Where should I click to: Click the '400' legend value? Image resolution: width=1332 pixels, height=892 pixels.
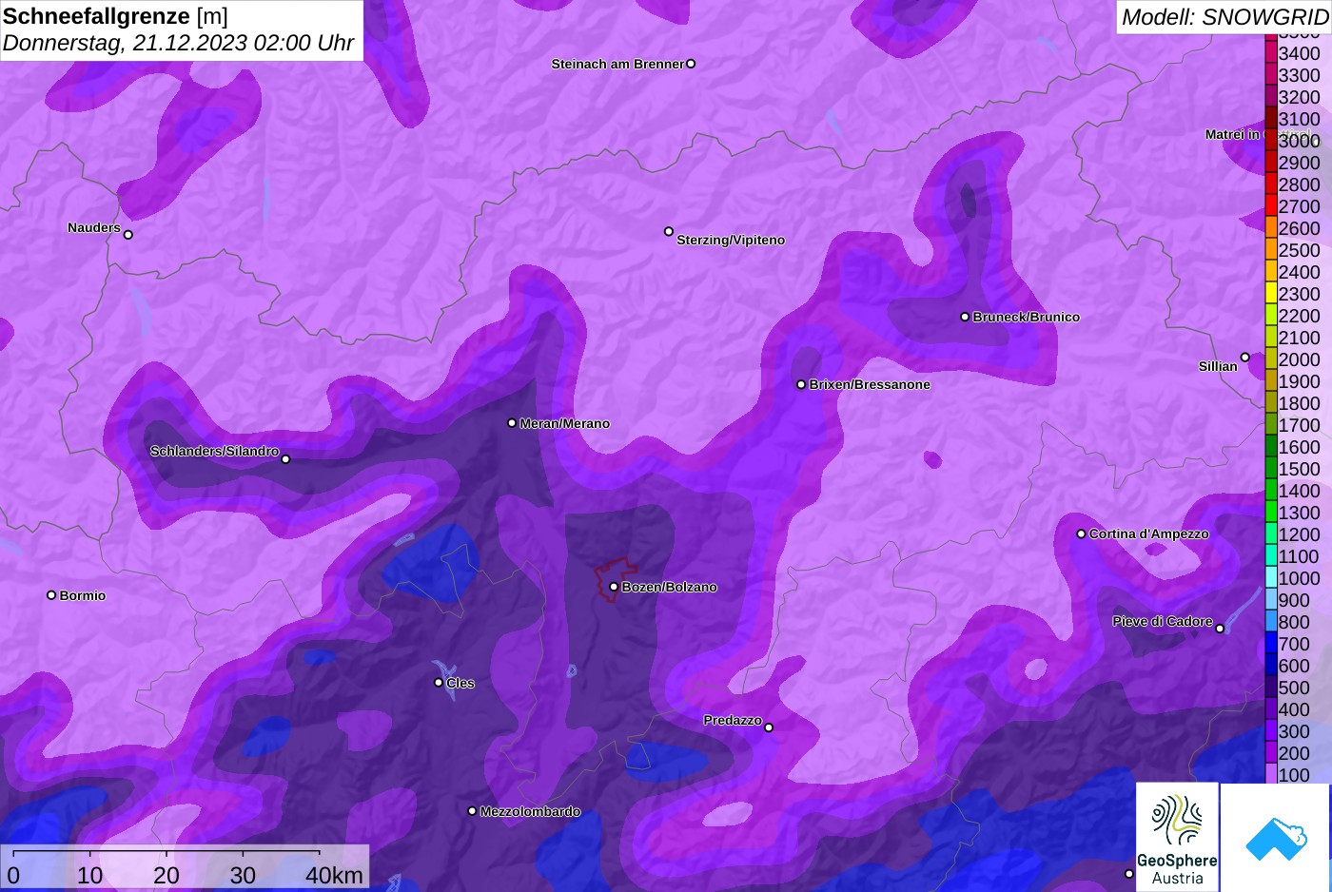(1294, 709)
